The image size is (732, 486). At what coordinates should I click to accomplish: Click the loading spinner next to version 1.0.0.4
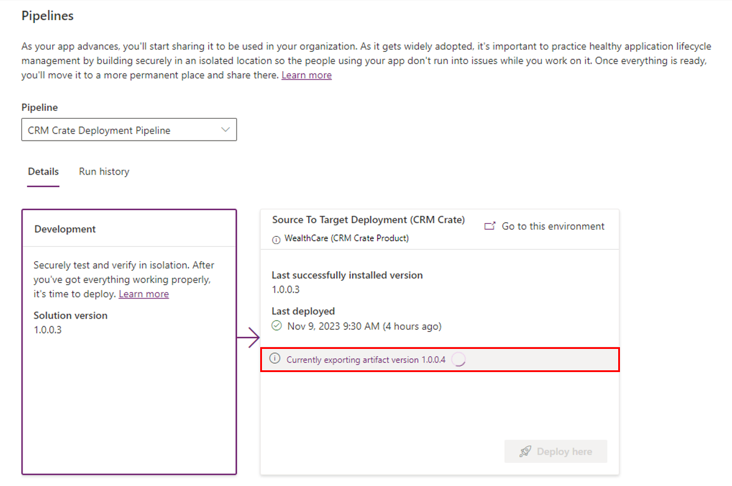458,359
